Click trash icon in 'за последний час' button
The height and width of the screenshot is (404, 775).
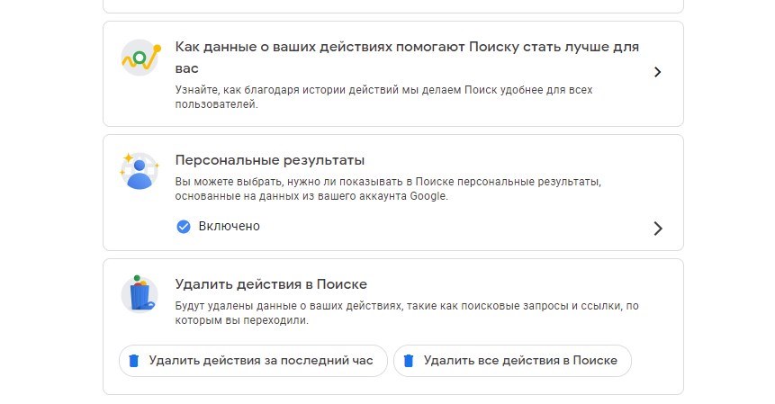tap(133, 361)
